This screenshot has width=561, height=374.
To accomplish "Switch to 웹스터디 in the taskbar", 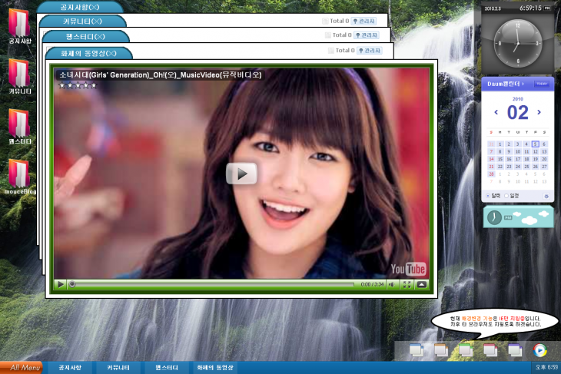I will pyautogui.click(x=167, y=368).
